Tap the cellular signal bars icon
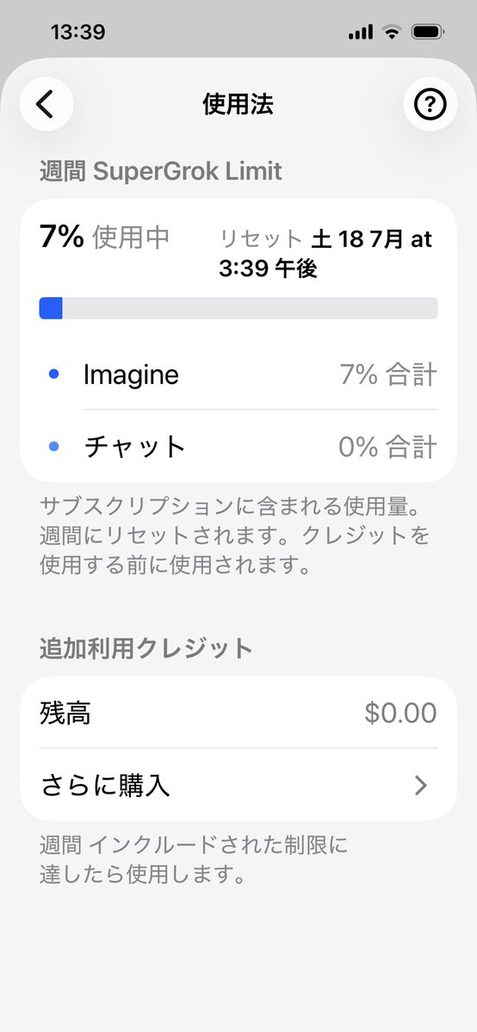Screen dimensions: 477x1032 point(361,32)
